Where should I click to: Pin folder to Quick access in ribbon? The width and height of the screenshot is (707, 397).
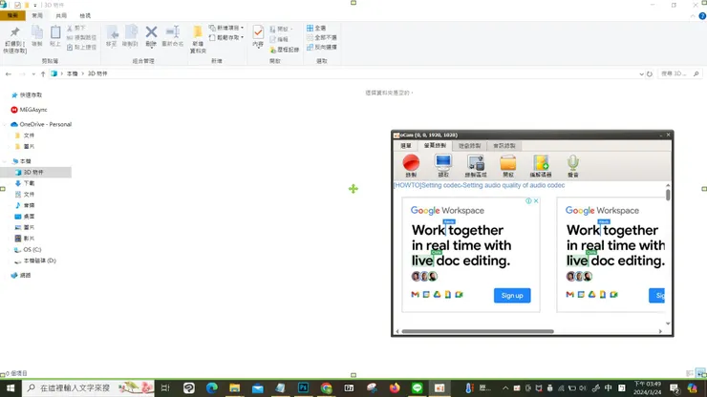tap(15, 40)
